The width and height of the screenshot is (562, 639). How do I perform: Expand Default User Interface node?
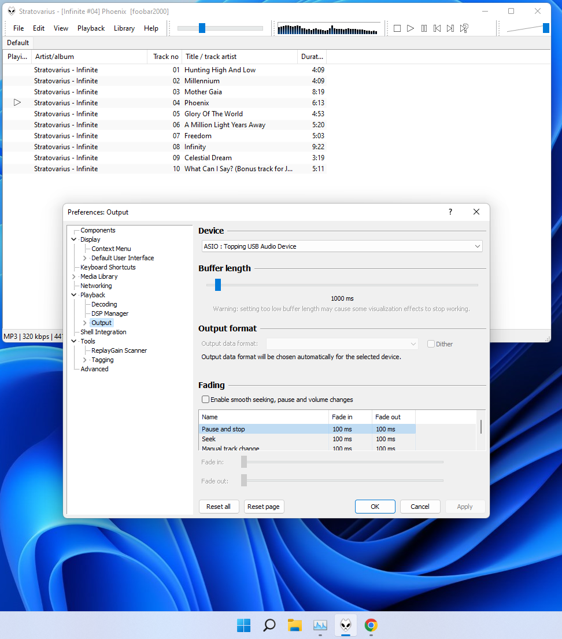coord(85,258)
